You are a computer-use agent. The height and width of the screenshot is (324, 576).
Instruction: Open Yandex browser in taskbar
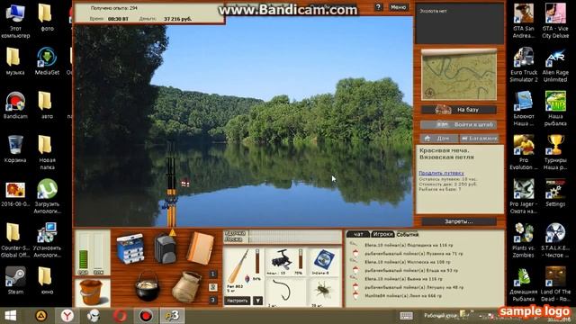67,316
